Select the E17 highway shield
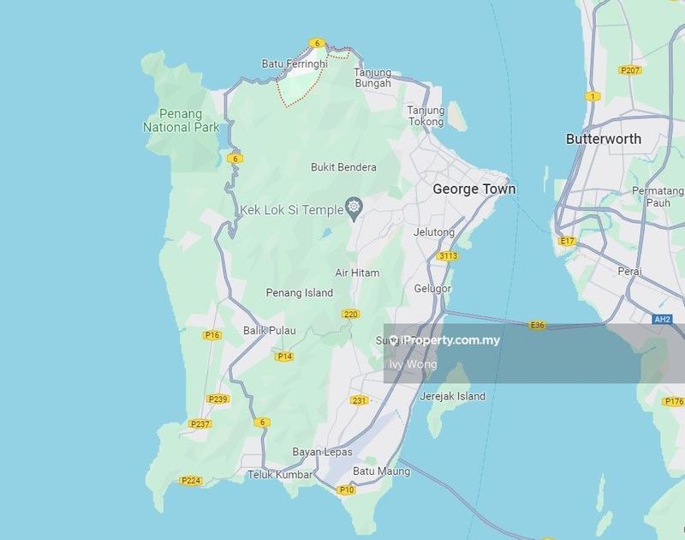This screenshot has width=685, height=540. point(566,242)
